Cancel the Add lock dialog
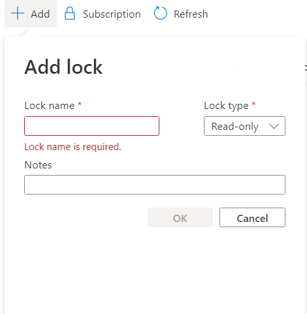This screenshot has height=314, width=307. (x=252, y=217)
